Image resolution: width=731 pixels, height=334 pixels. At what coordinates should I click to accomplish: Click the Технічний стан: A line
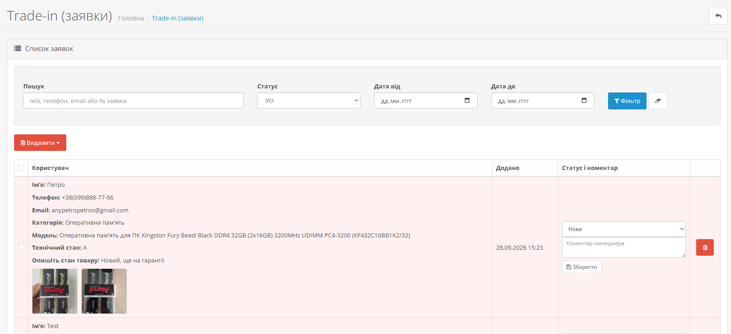(x=59, y=247)
